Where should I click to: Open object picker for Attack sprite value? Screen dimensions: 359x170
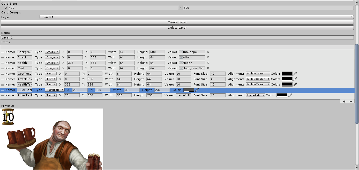[x=208, y=57]
